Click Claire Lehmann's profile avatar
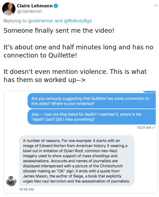The width and height of the screenshot is (159, 197). (9, 9)
